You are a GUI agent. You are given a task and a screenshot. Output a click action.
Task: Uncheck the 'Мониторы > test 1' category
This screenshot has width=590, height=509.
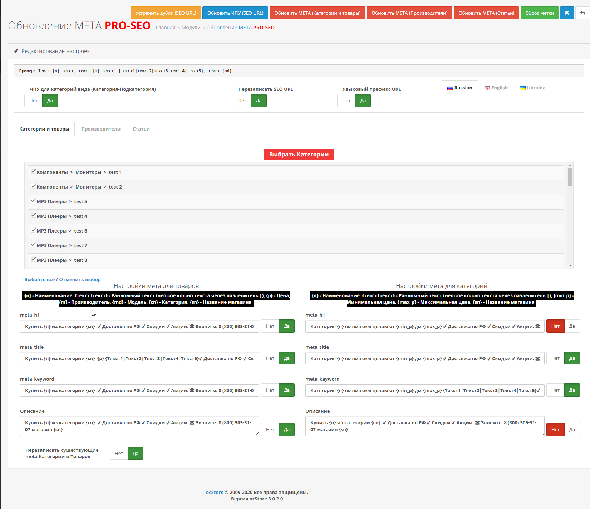pyautogui.click(x=33, y=172)
